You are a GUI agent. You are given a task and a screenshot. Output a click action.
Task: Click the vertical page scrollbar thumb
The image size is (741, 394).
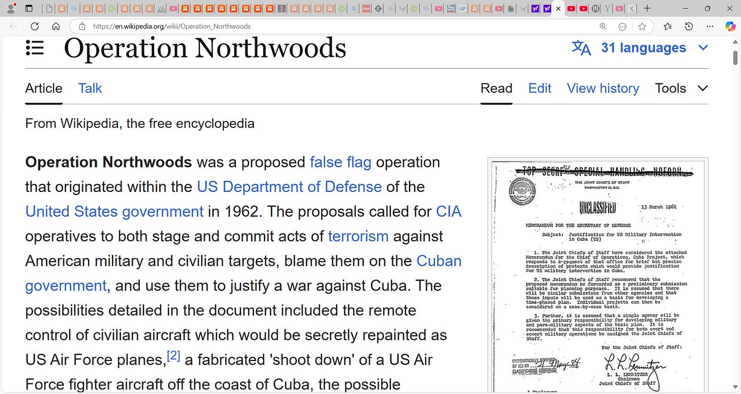coord(735,58)
